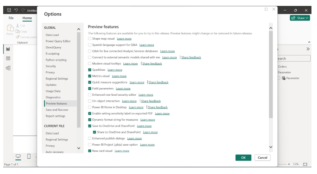Click the Cut scissors icon
The height and width of the screenshot is (174, 317).
tap(17, 26)
